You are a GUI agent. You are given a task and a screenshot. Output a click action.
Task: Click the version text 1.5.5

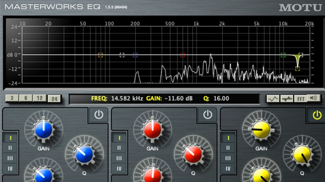pyautogui.click(x=116, y=7)
